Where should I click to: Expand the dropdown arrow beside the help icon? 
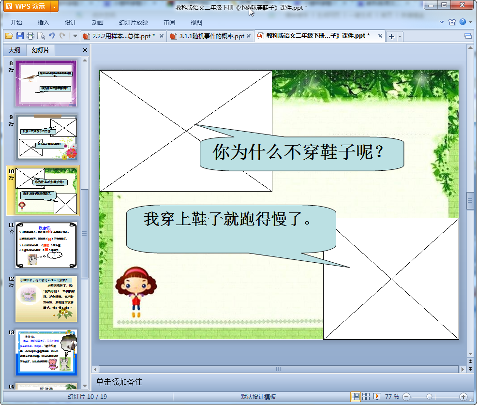(470, 22)
